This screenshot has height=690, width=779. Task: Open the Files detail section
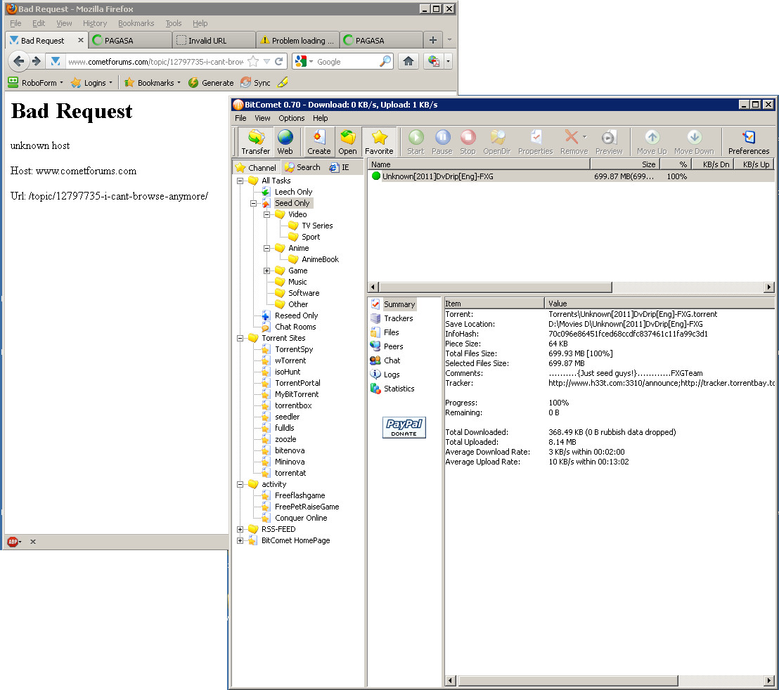[385, 332]
